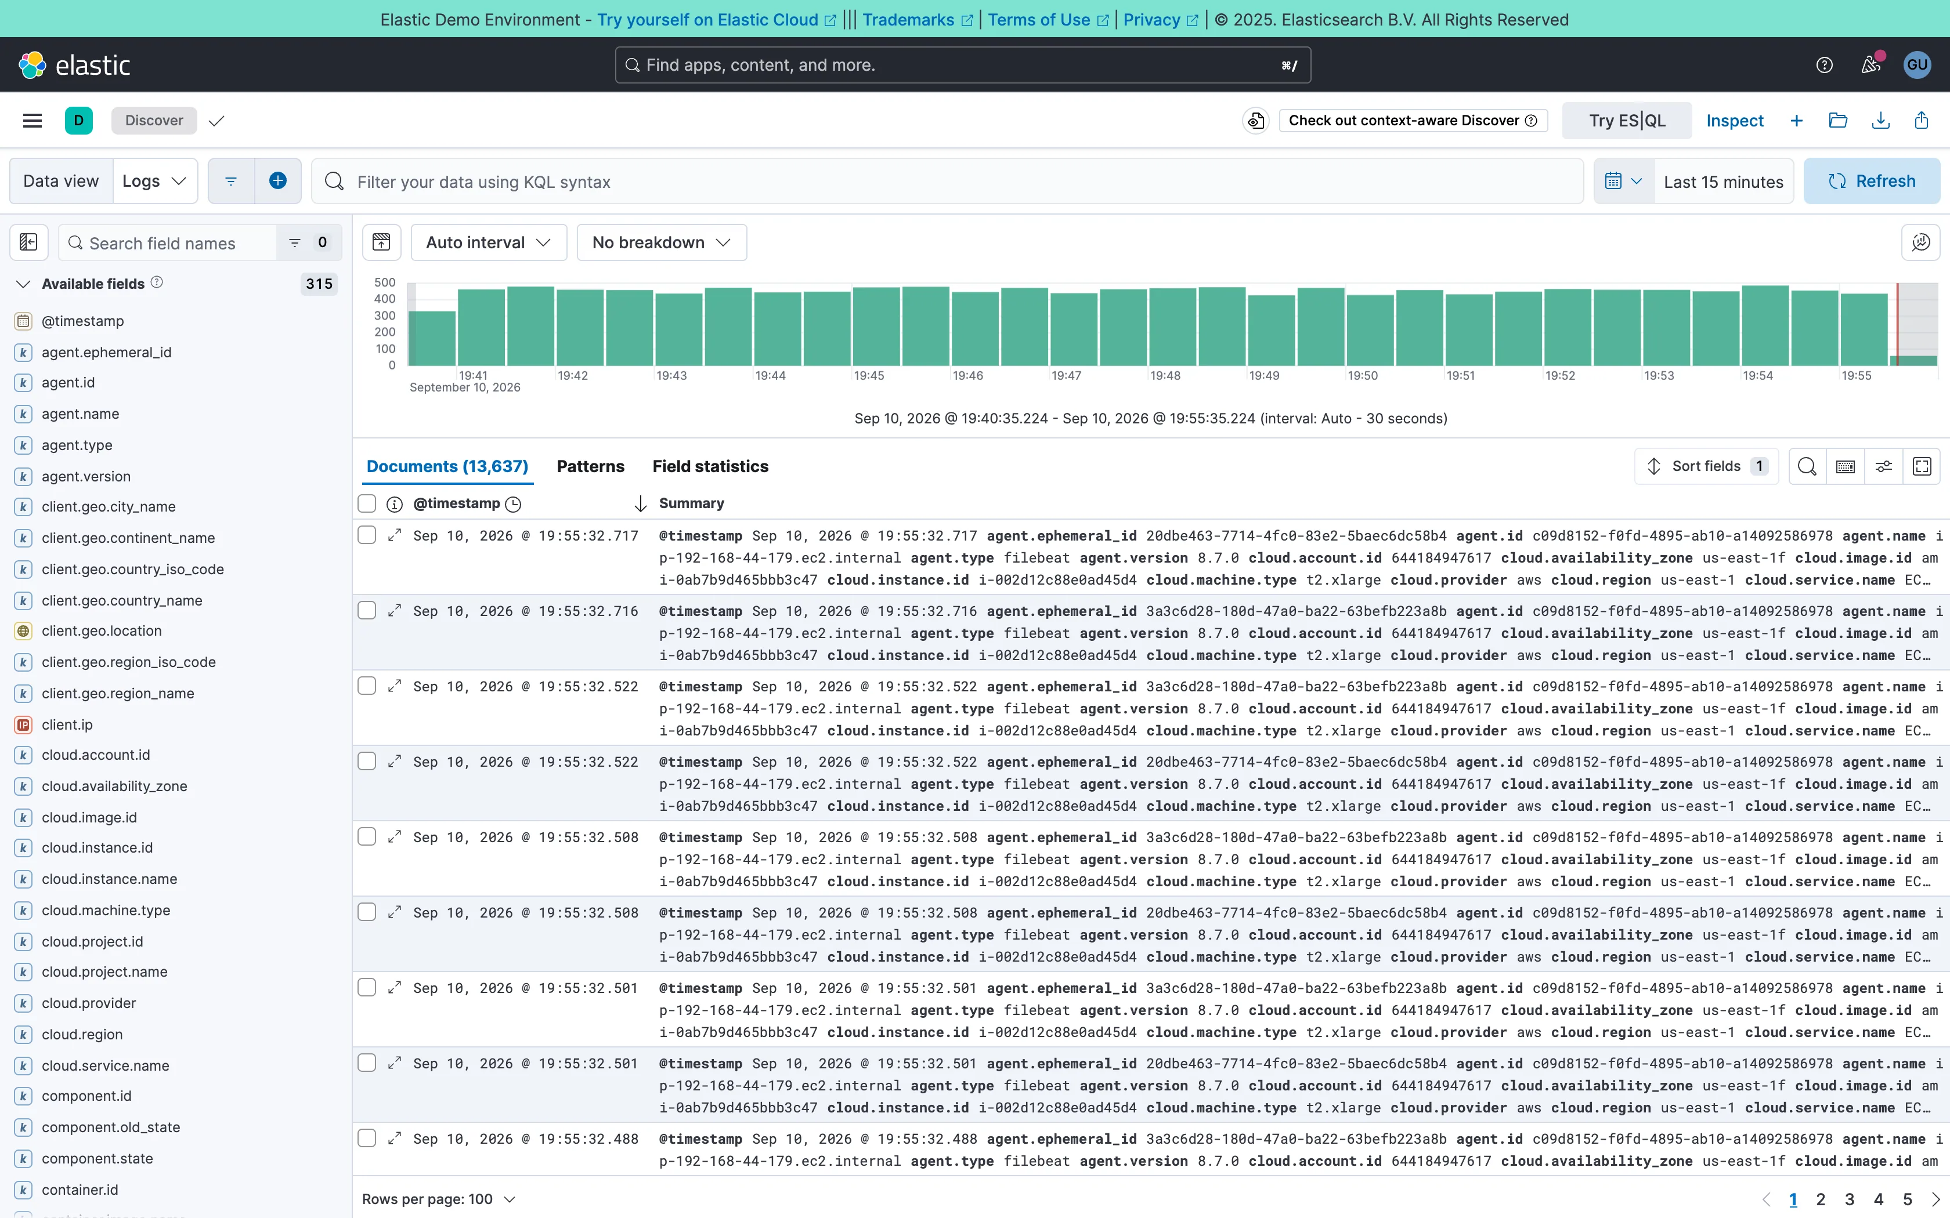Open the No breakdown dropdown

[x=662, y=242]
